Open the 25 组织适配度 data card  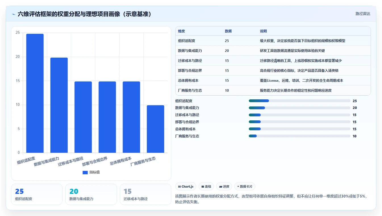[x=37, y=194]
